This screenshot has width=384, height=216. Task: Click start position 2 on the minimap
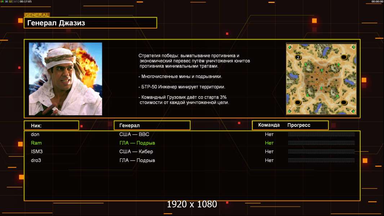[298, 58]
